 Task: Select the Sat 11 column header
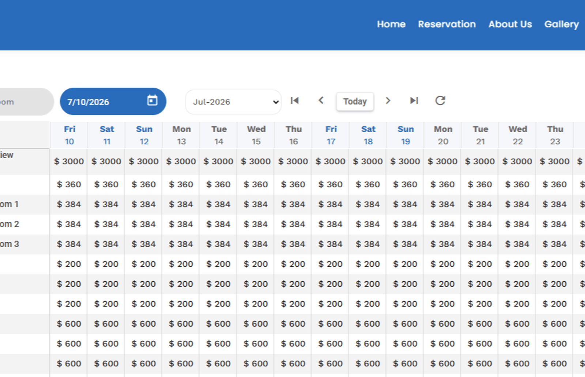click(x=107, y=135)
